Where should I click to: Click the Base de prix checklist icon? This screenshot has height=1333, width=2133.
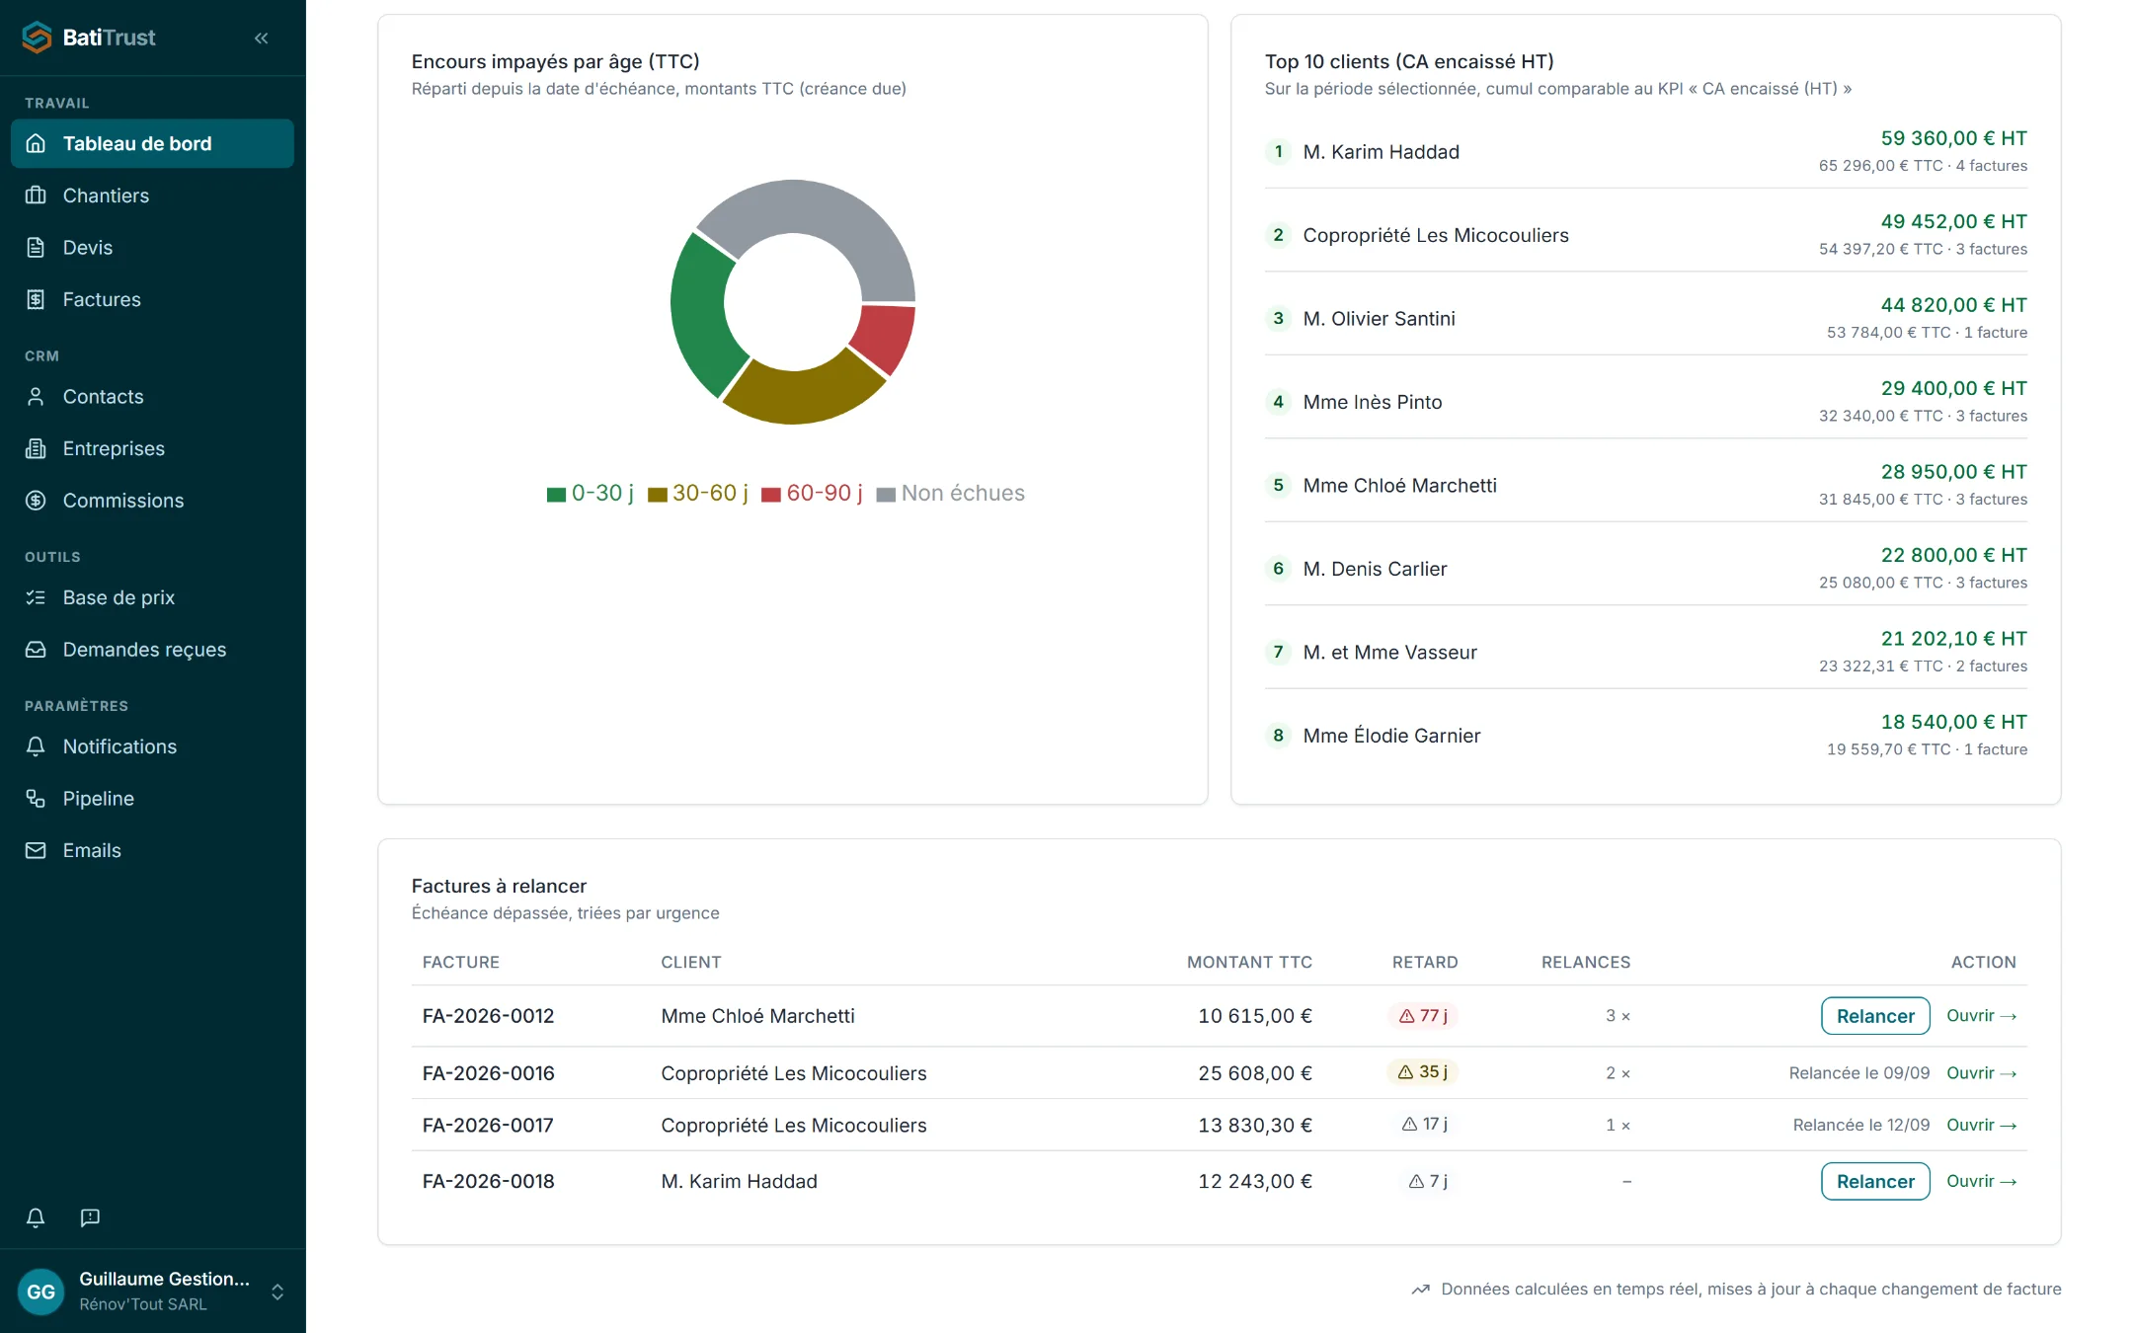pos(36,597)
